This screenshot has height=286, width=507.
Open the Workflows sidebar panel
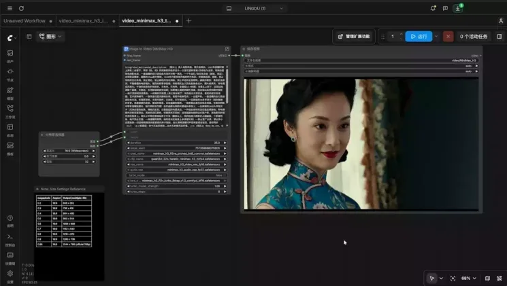10,111
